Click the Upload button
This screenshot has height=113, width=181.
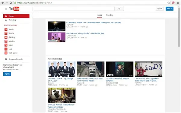pyautogui.click(x=160, y=9)
